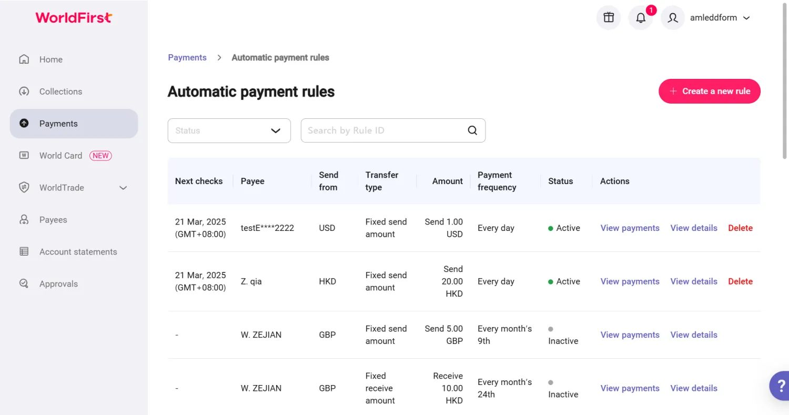The image size is (789, 415).
Task: View payments for Z. qia rule
Action: (x=630, y=281)
